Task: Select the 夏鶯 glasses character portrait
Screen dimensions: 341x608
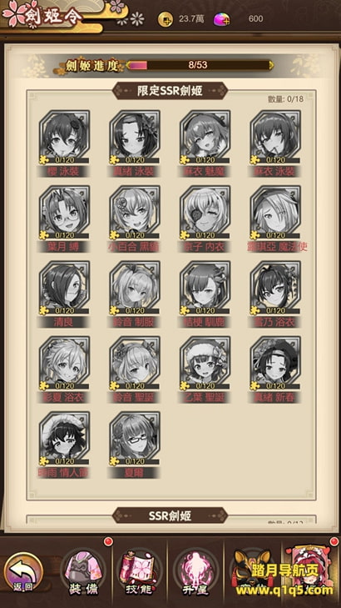Action: click(135, 438)
